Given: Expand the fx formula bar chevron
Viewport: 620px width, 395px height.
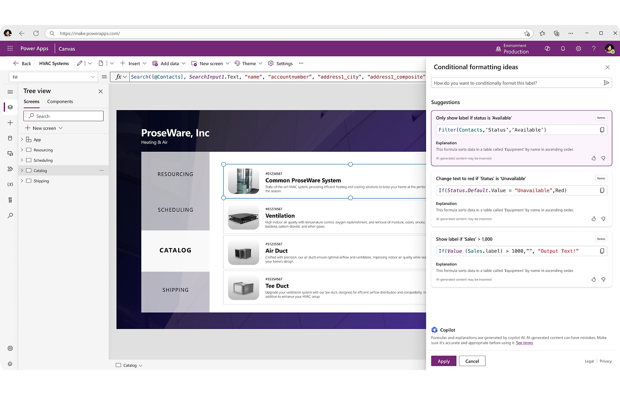Looking at the screenshot, I should [125, 77].
